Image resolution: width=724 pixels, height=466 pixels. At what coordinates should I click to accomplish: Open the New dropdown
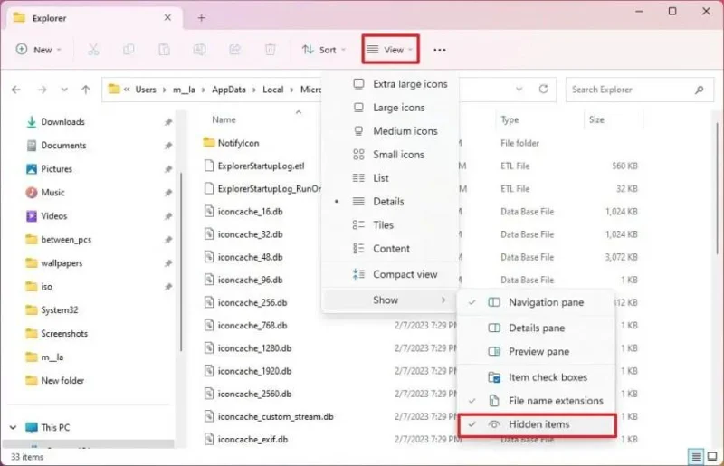click(x=39, y=50)
